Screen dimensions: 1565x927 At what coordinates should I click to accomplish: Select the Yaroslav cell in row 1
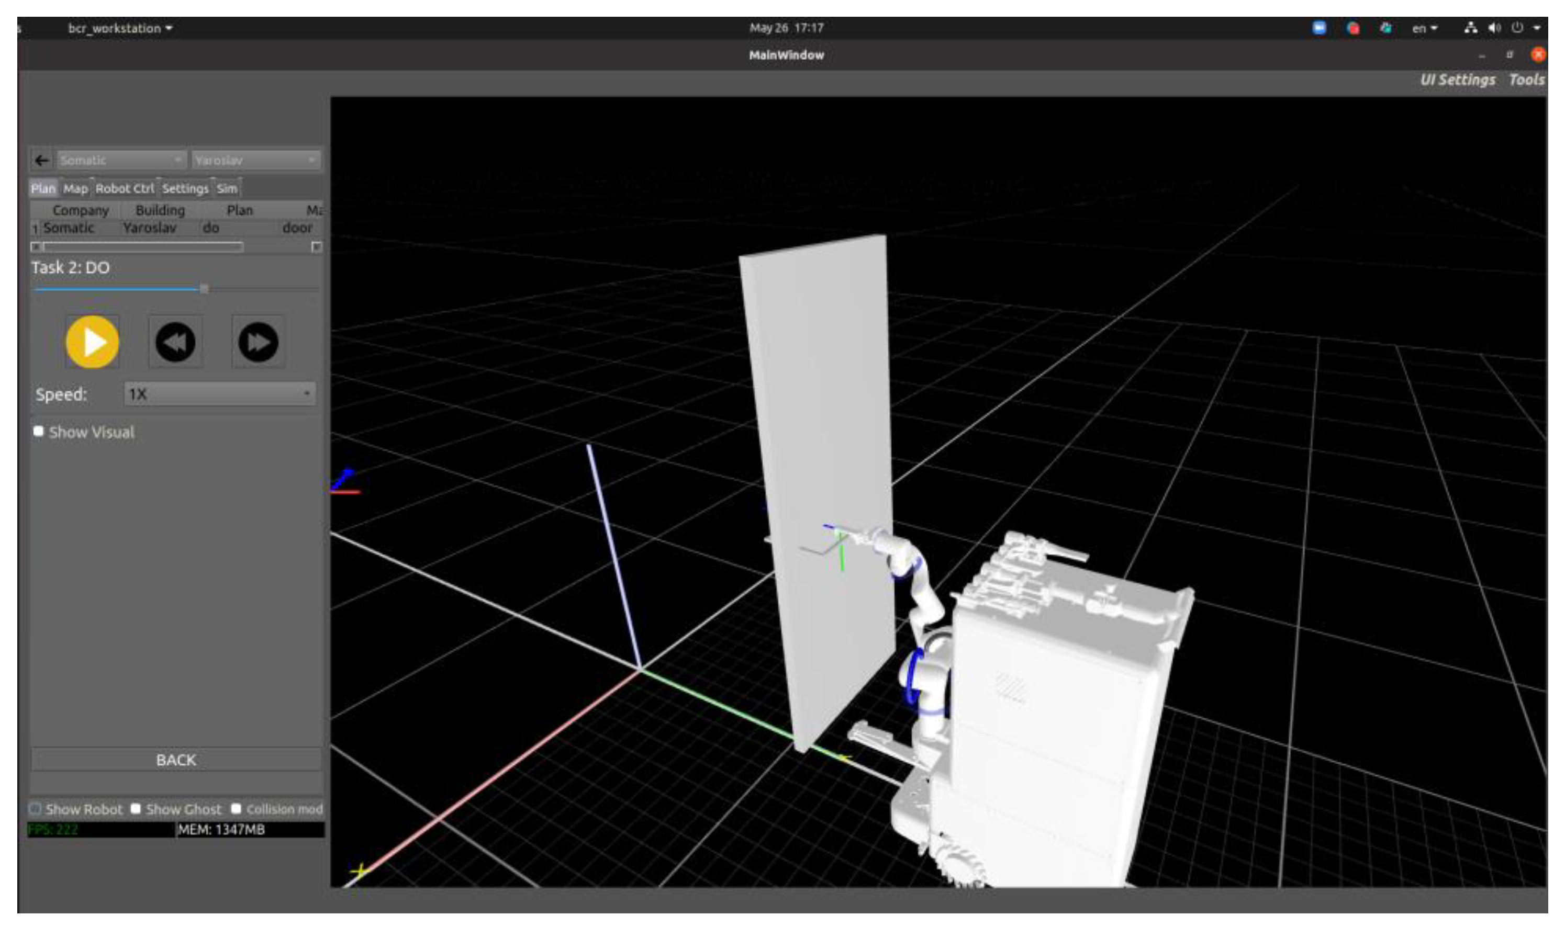click(160, 228)
